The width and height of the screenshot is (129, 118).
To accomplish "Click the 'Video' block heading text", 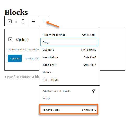I will point(22,40).
